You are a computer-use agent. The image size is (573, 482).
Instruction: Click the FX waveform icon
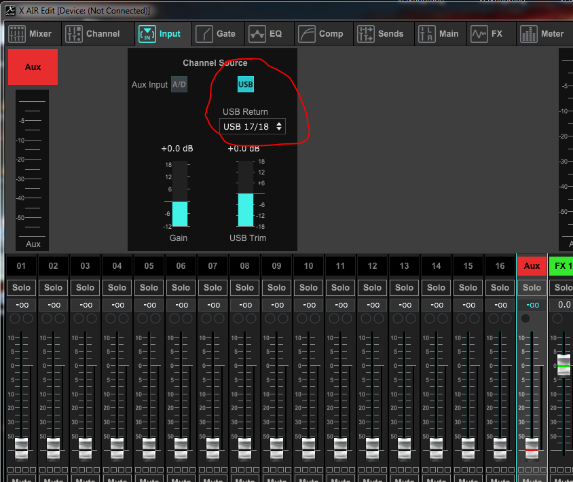point(479,34)
